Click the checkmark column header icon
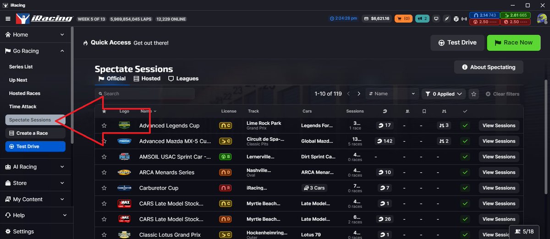The image size is (550, 239). [465, 111]
